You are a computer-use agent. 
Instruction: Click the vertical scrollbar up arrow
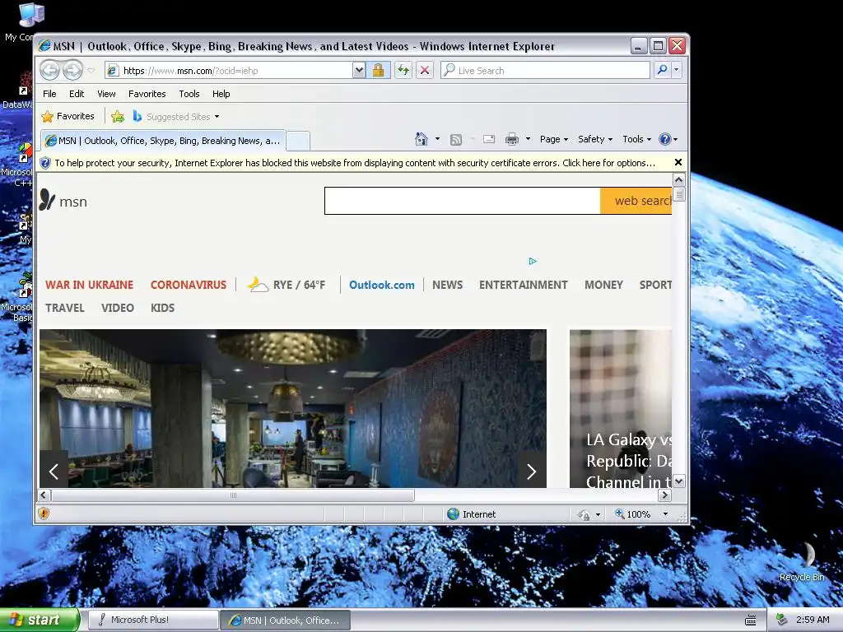click(x=678, y=180)
